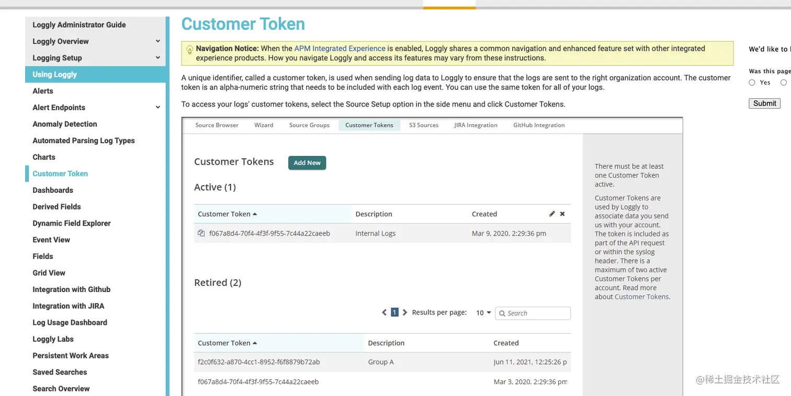Open Dynamic Field Explorer in sidebar
Image resolution: width=791 pixels, height=396 pixels.
[x=72, y=223]
